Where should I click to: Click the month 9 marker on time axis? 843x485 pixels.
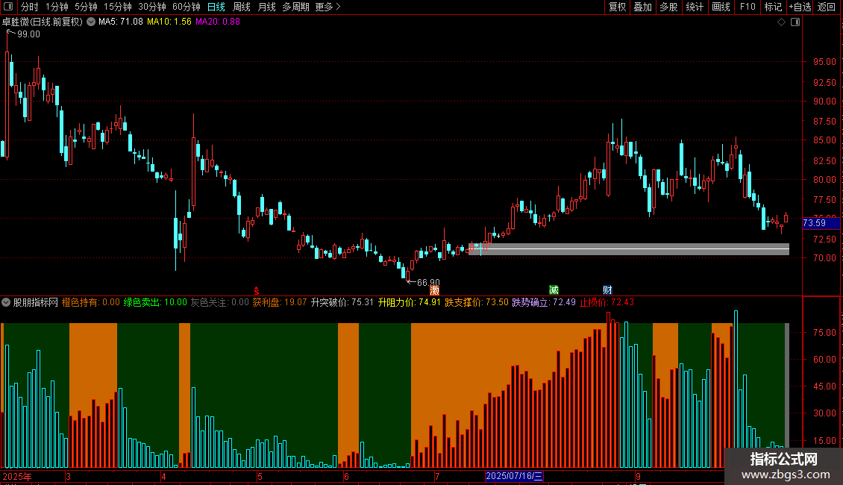pos(638,476)
